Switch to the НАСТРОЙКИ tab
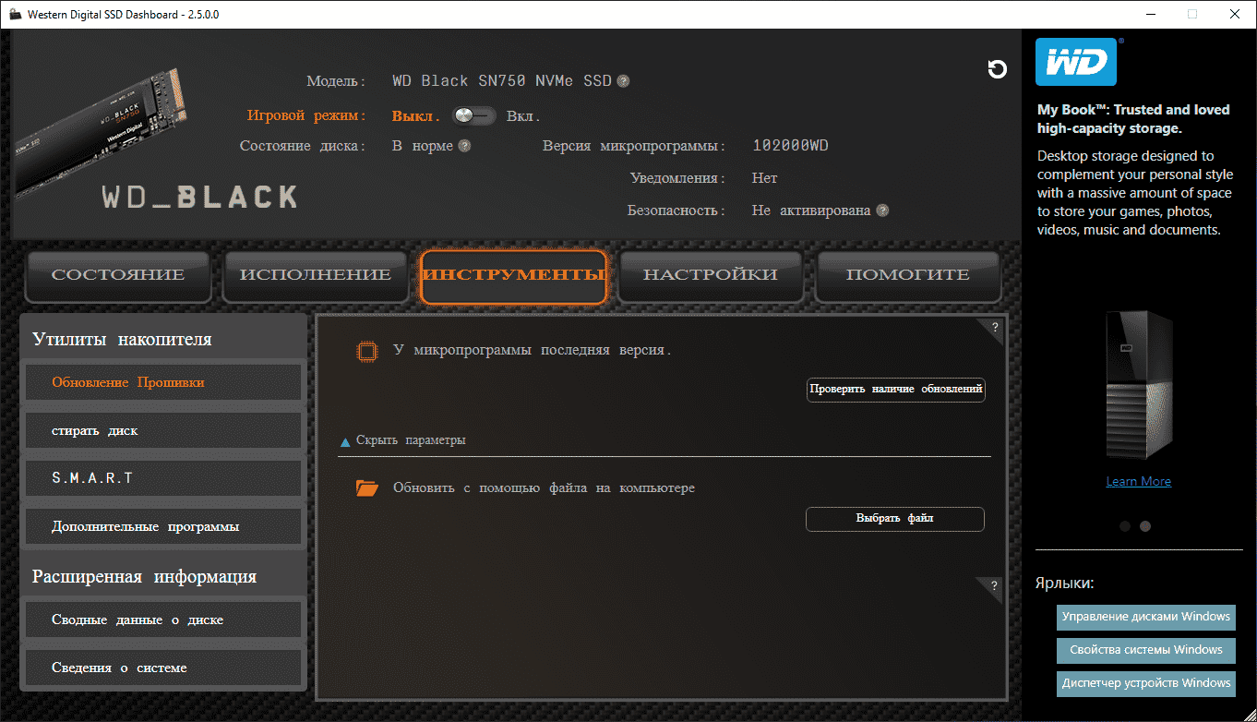The width and height of the screenshot is (1257, 722). (x=710, y=275)
